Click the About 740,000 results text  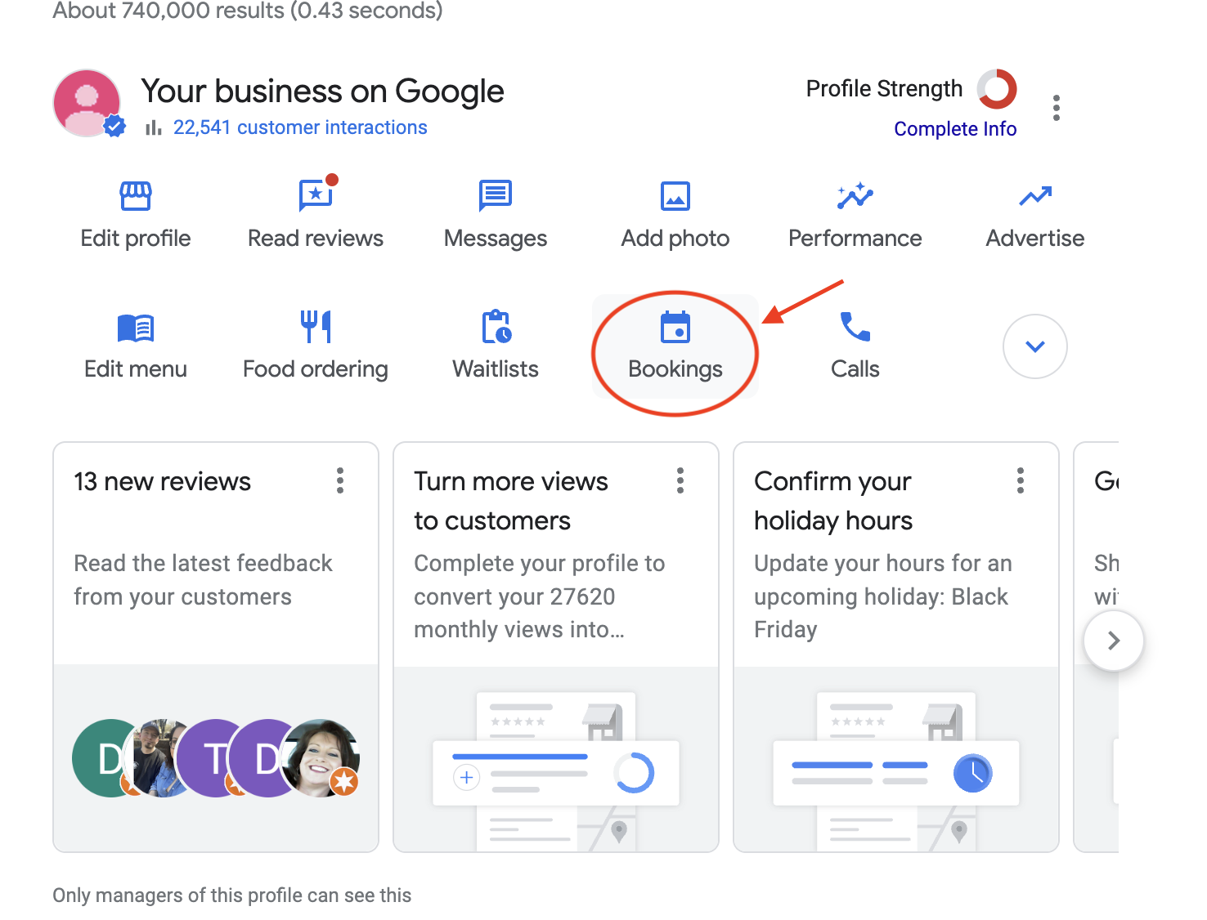pyautogui.click(x=248, y=11)
